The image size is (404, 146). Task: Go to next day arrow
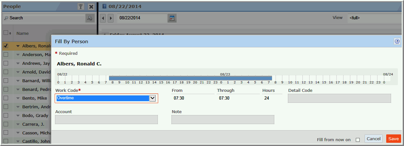(x=111, y=18)
